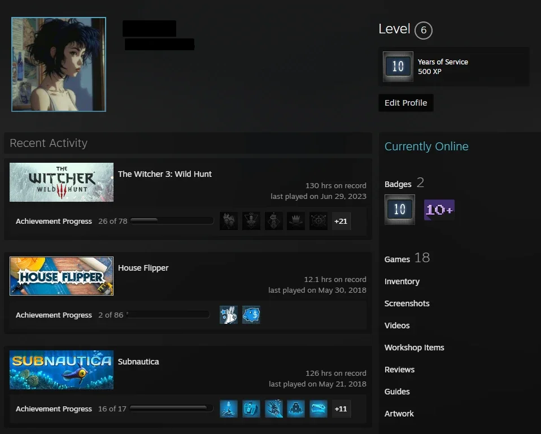Open the Level 6 badge circle
Viewport: 541px width, 434px height.
point(424,31)
